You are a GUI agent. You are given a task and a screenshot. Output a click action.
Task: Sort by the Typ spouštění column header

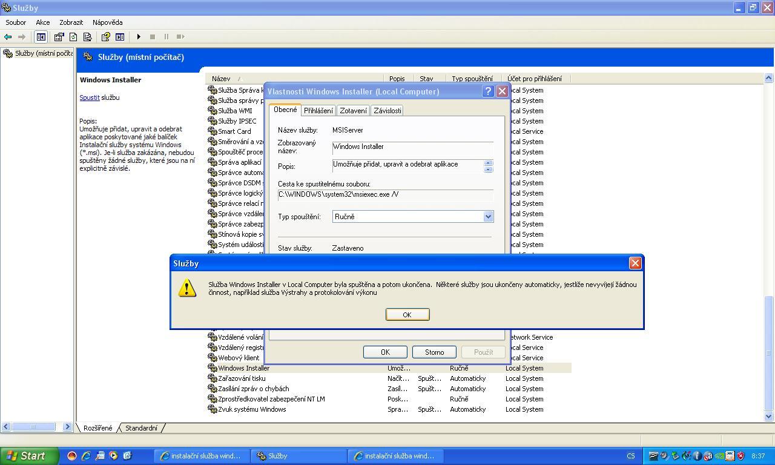pyautogui.click(x=474, y=78)
